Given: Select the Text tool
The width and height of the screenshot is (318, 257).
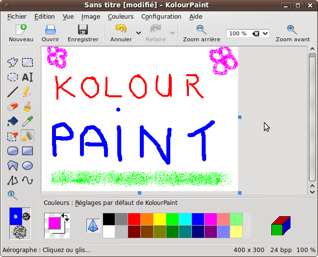Looking at the screenshot, I should click(27, 77).
